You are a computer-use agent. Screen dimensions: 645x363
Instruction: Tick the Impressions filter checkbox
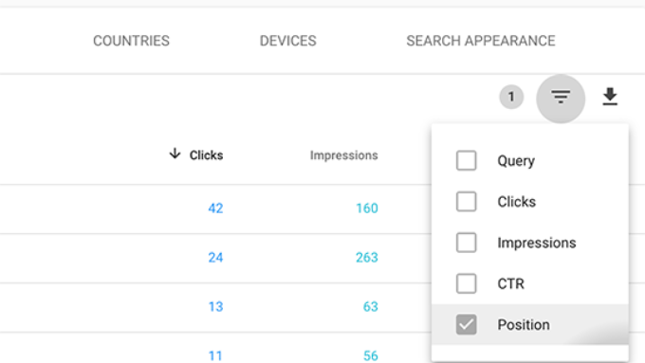[x=466, y=243]
